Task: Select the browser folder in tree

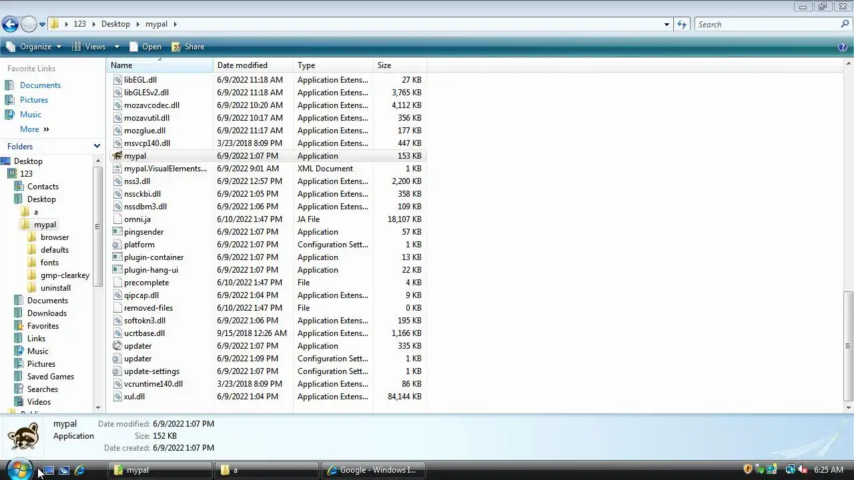Action: click(x=55, y=237)
